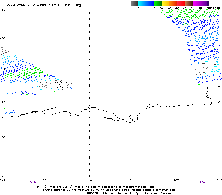Click the 132 longitude axis label
Image resolution: width=222 pixels, height=195 pixels.
176,180
